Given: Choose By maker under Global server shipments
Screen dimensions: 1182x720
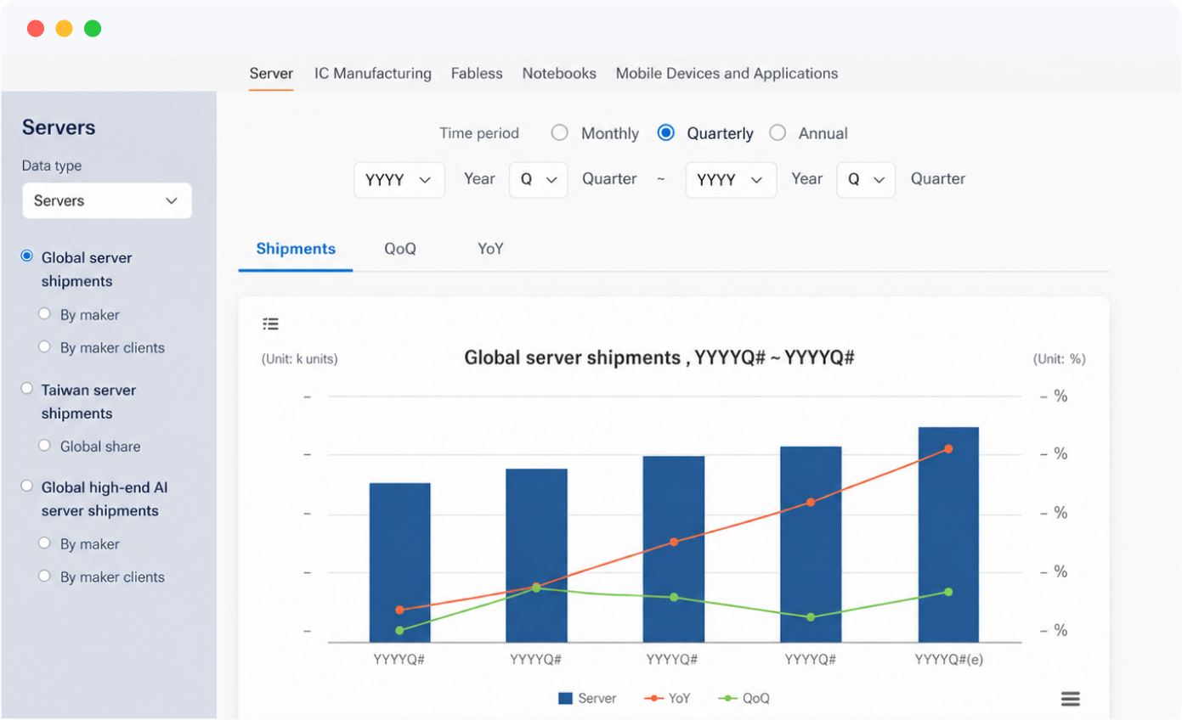Looking at the screenshot, I should [x=45, y=313].
